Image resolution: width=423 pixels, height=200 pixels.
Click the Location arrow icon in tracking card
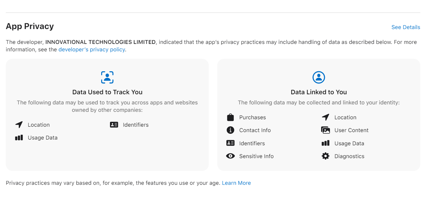(19, 125)
